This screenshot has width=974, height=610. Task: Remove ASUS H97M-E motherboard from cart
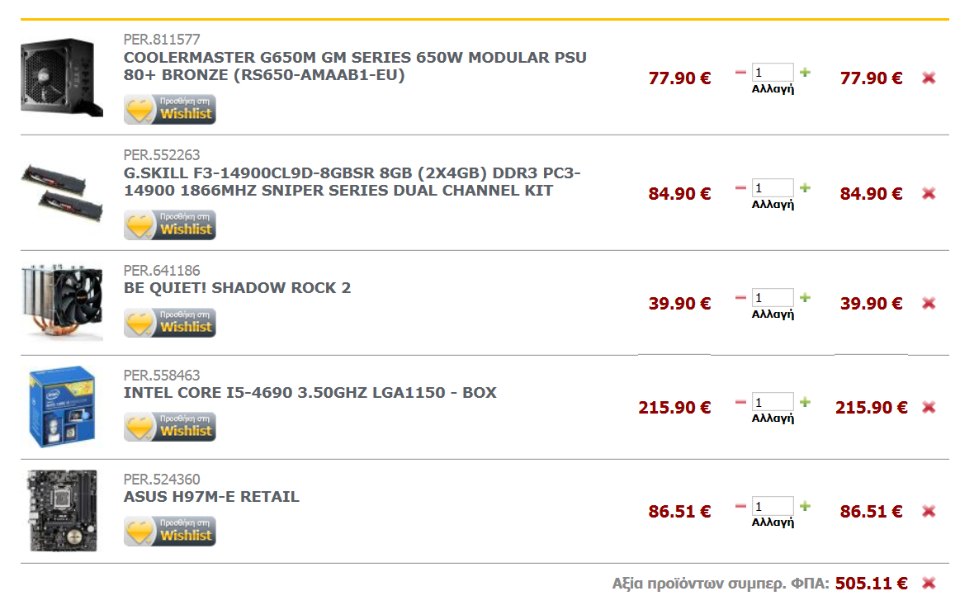(x=929, y=511)
